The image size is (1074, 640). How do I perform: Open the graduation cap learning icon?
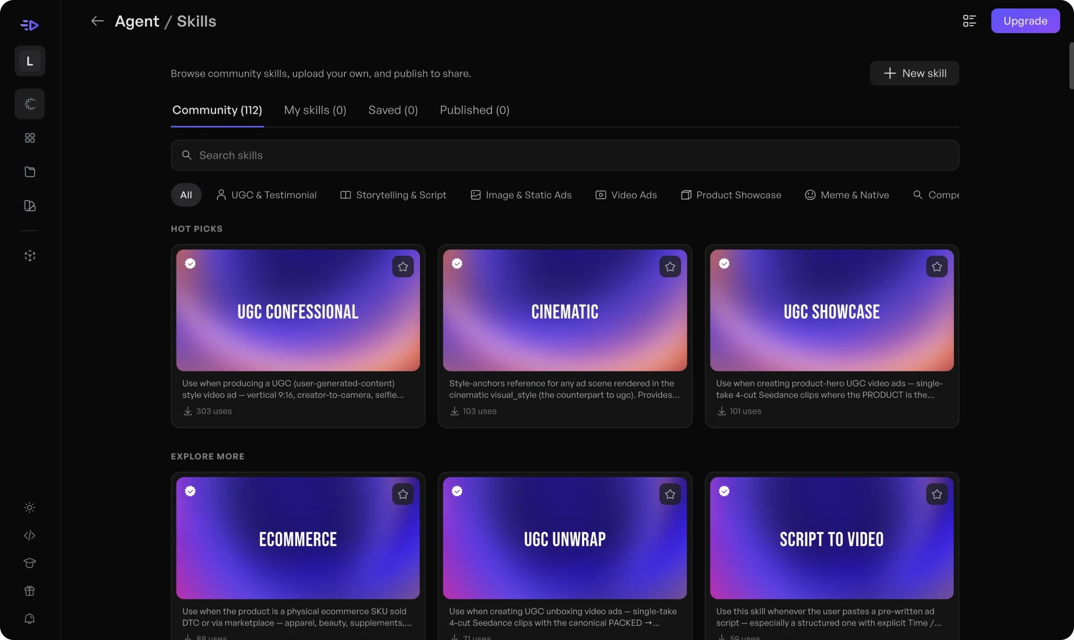(30, 563)
